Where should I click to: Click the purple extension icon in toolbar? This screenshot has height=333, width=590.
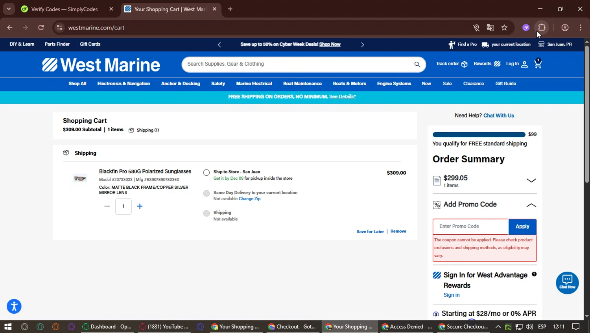coord(526,28)
